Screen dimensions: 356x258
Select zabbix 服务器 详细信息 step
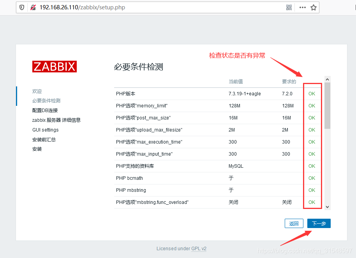(56, 120)
